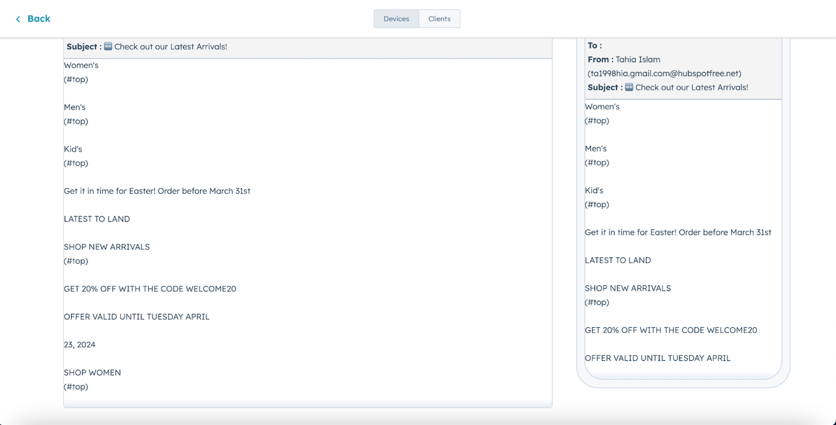Image resolution: width=836 pixels, height=425 pixels.
Task: Click the SHOP NEW ARRIVALS text in mobile preview
Action: 628,288
